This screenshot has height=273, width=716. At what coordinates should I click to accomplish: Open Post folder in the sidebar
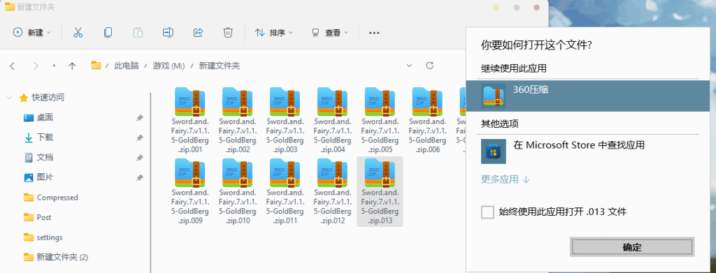pos(44,217)
